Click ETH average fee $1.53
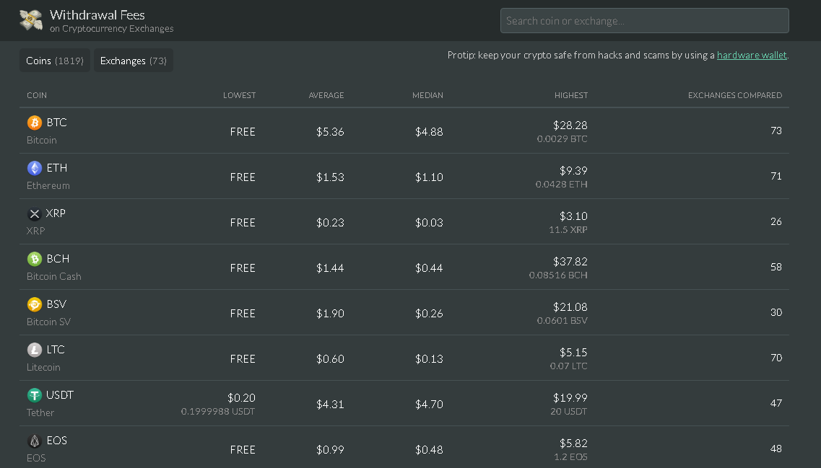This screenshot has height=468, width=821. point(330,177)
